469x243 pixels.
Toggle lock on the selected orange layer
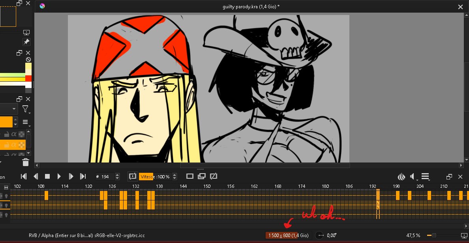click(x=6, y=145)
